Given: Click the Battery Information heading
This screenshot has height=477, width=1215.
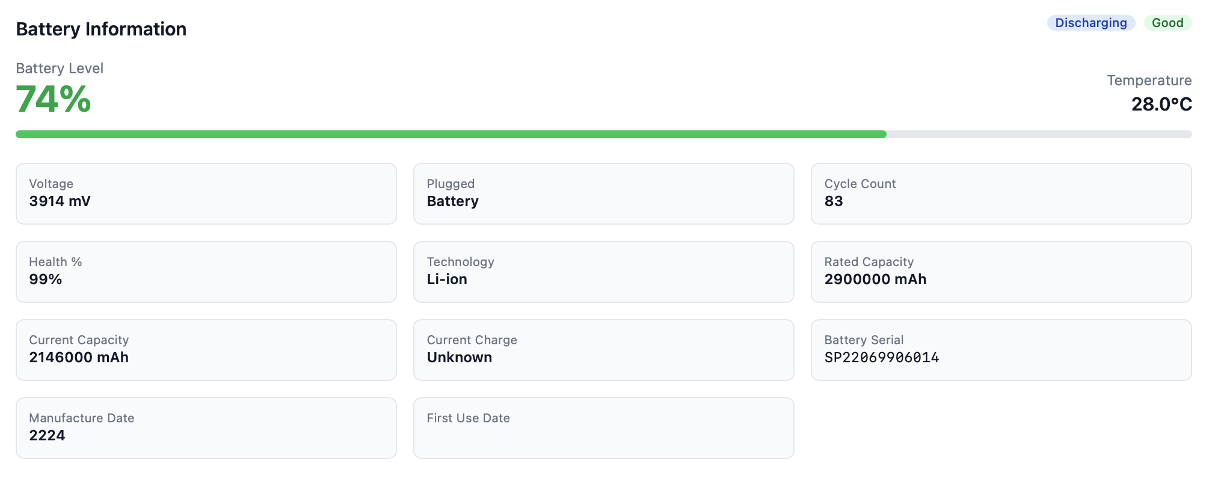Looking at the screenshot, I should 101,29.
